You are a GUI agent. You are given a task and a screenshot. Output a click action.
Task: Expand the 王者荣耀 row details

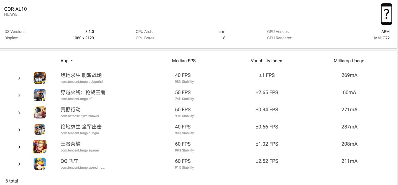click(19, 147)
